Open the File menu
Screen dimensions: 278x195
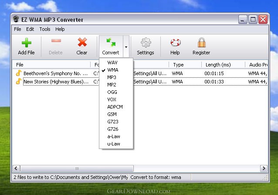[17, 29]
